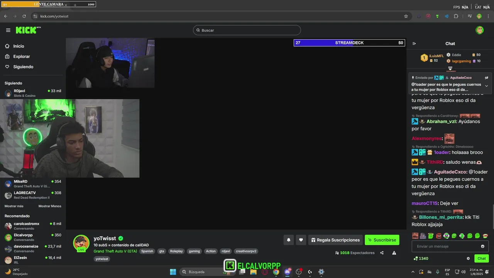The image size is (494, 278).
Task: Open Chrome from the taskbar
Action: (x=276, y=272)
